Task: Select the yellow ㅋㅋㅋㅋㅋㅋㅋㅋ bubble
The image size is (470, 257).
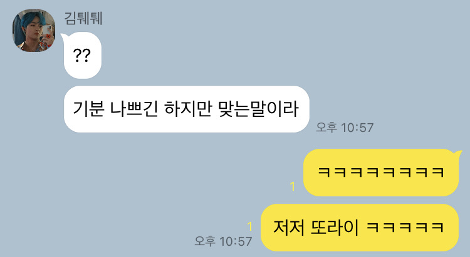Action: [x=381, y=173]
